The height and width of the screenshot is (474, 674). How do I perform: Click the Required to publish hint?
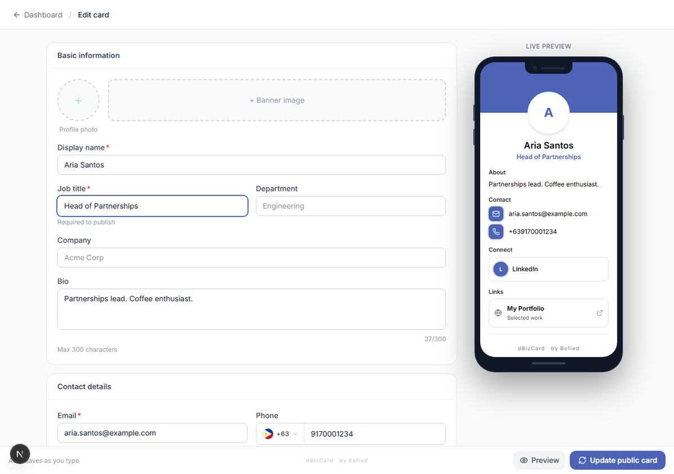(x=86, y=222)
